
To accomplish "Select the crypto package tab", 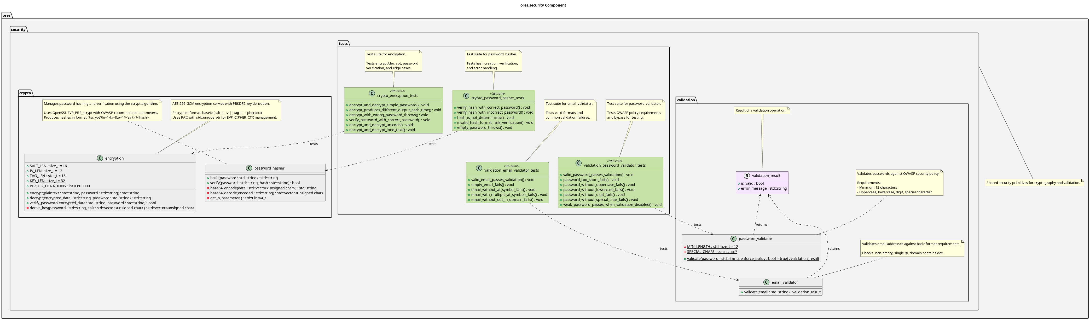I will 25,93.
